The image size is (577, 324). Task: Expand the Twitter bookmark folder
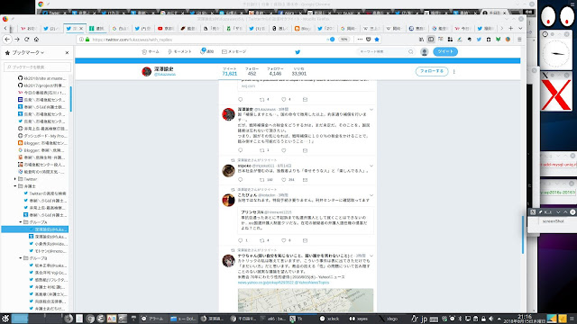click(x=15, y=179)
